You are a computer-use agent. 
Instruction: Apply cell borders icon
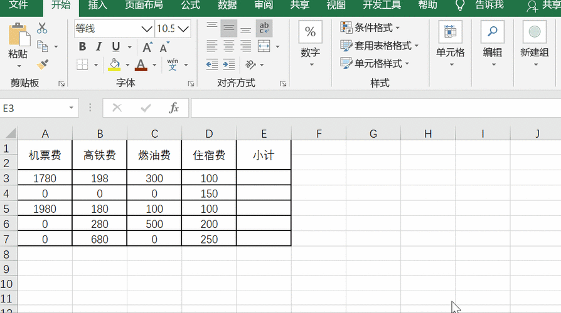click(82, 64)
